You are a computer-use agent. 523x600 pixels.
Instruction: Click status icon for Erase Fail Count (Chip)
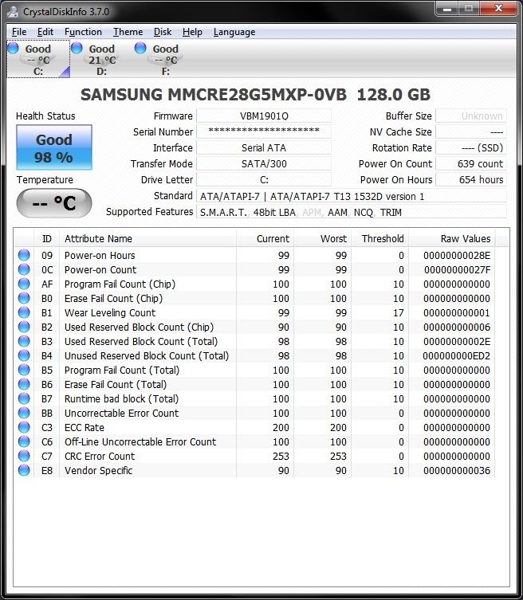tap(24, 299)
